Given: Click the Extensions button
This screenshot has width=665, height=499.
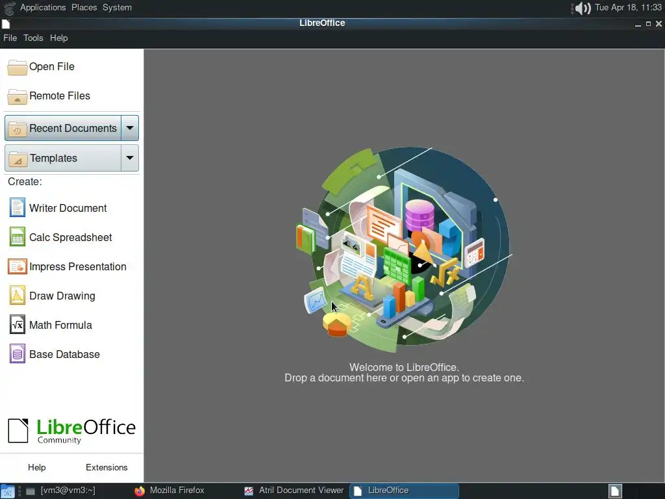Looking at the screenshot, I should [107, 467].
